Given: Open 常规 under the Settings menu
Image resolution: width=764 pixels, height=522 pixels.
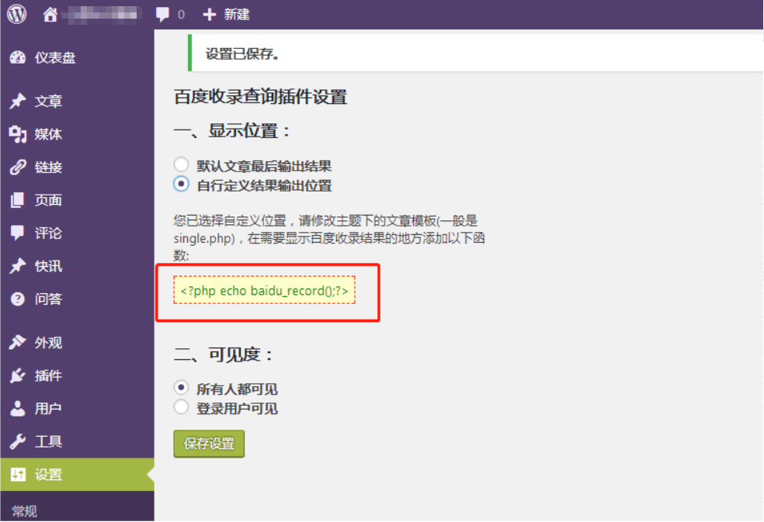Looking at the screenshot, I should [24, 510].
